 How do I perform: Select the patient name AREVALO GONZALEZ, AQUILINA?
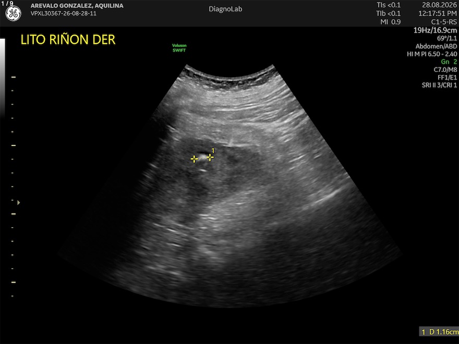[77, 6]
